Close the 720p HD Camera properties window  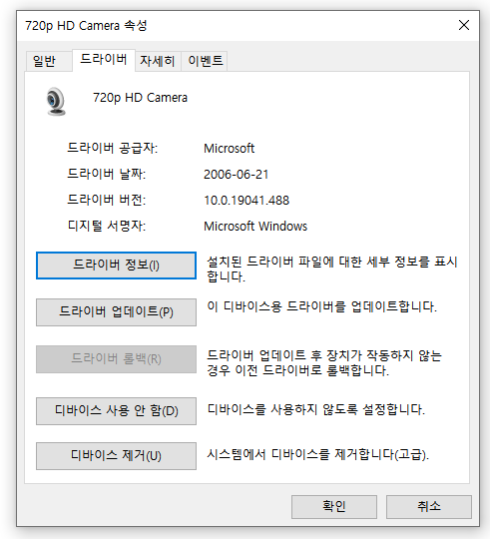464,25
